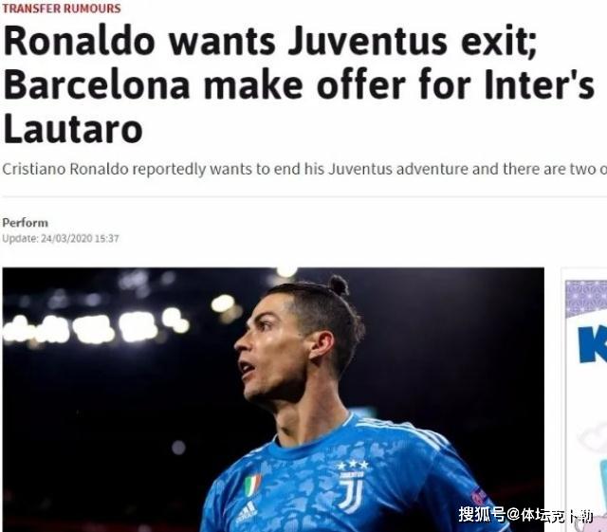Open the sidebar advertisement banner

pyautogui.click(x=584, y=399)
